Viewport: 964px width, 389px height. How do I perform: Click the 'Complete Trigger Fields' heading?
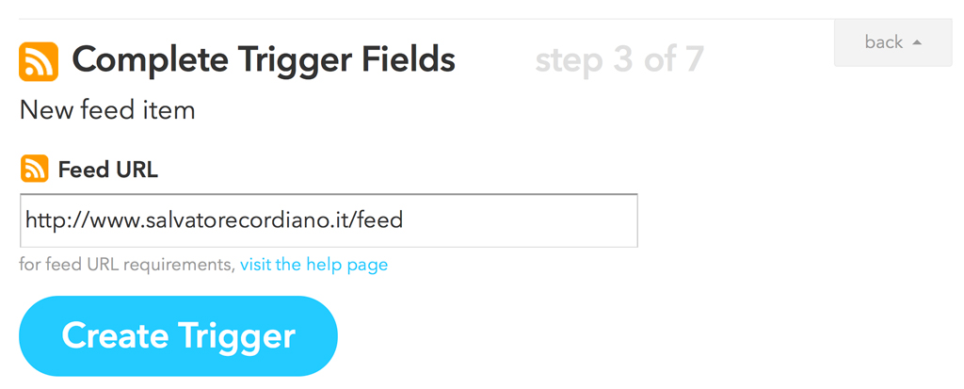264,60
